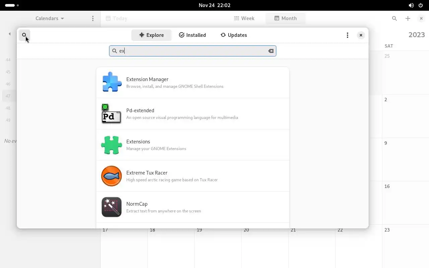Switch to the Installed tab

(192, 35)
